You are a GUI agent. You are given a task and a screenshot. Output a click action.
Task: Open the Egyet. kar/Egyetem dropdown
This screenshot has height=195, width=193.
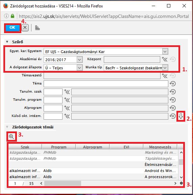(165, 51)
